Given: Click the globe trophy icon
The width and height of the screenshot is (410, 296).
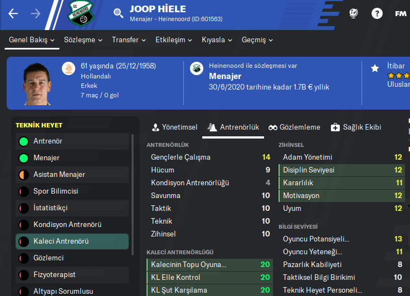Looking at the screenshot, I should pyautogui.click(x=353, y=13).
